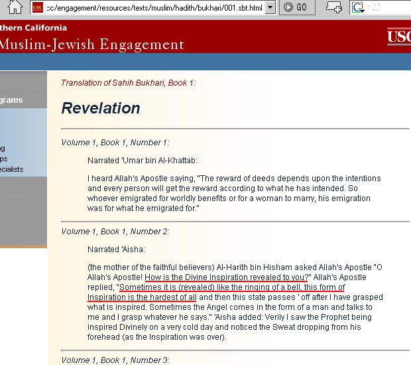Click "Narrated 'Aisha:" line
The width and height of the screenshot is (411, 365).
click(116, 250)
